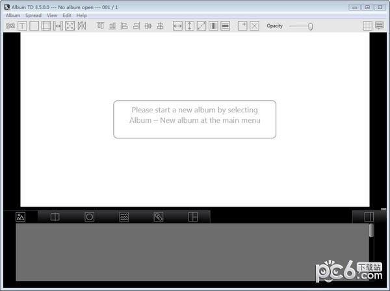Select the text box tool icon
The width and height of the screenshot is (390, 291).
click(x=22, y=26)
